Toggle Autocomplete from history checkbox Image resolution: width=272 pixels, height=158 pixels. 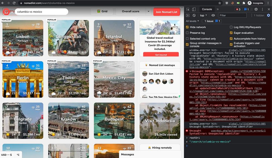pos(231,39)
